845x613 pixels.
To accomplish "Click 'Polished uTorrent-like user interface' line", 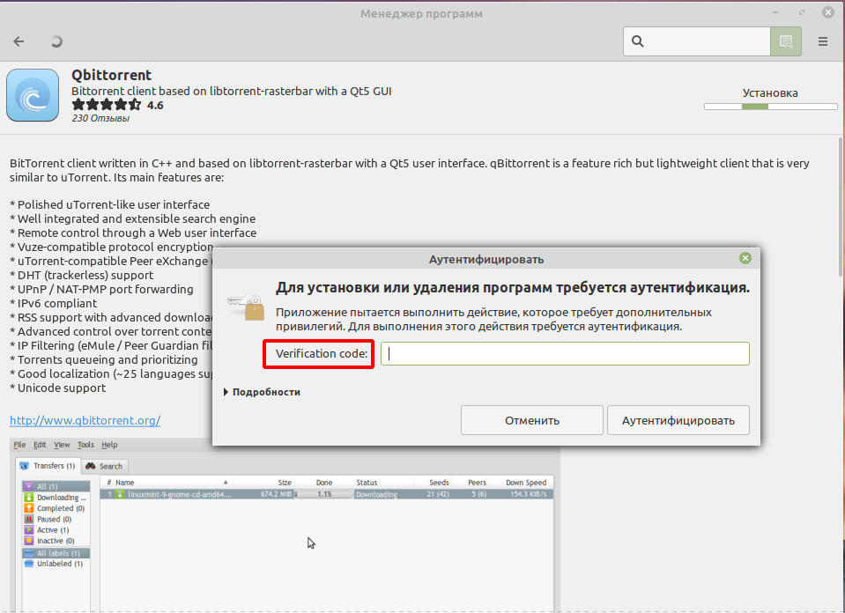I will click(109, 204).
